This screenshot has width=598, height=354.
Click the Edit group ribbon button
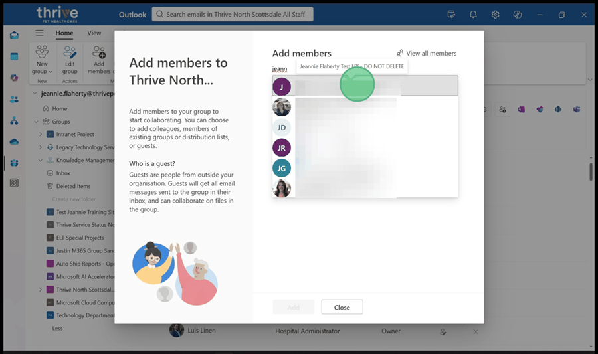pyautogui.click(x=70, y=60)
